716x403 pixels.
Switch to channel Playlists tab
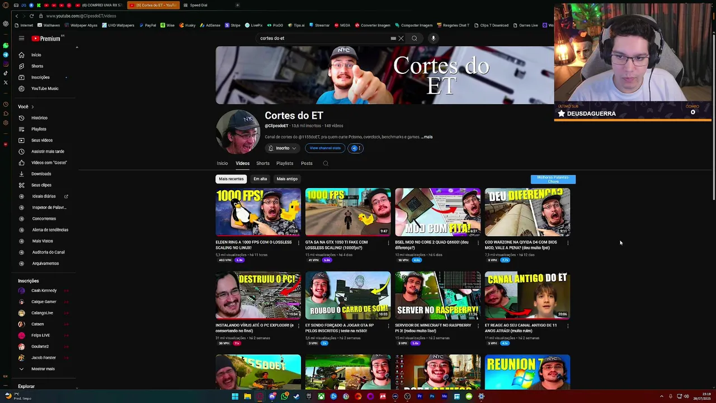click(x=285, y=163)
